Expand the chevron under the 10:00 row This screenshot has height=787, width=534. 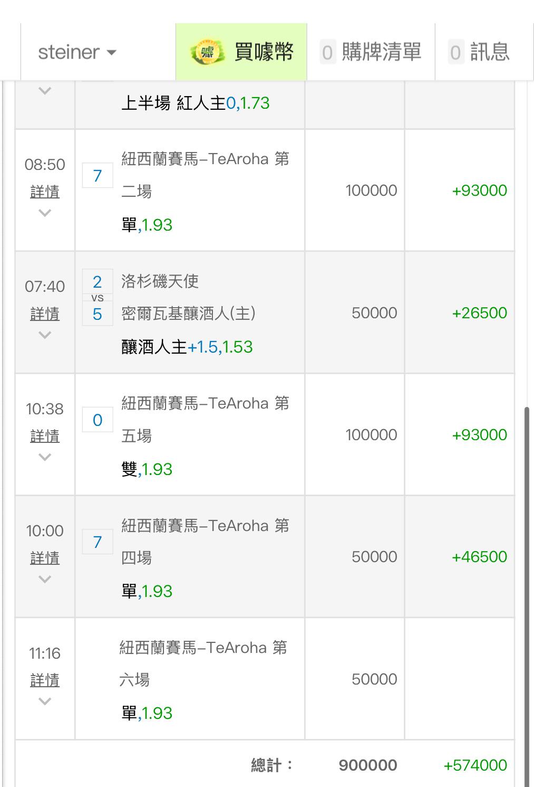(x=45, y=579)
